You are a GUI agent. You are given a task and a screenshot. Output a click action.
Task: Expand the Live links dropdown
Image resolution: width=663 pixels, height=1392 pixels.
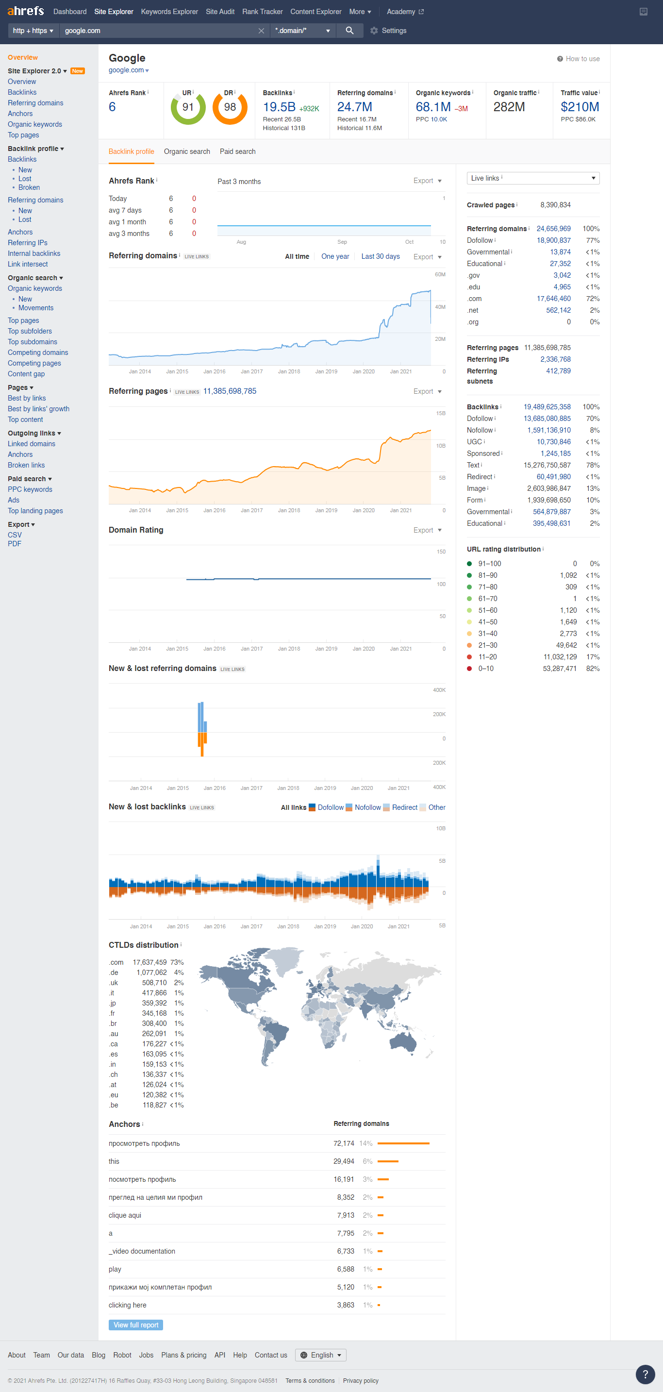[x=532, y=178]
